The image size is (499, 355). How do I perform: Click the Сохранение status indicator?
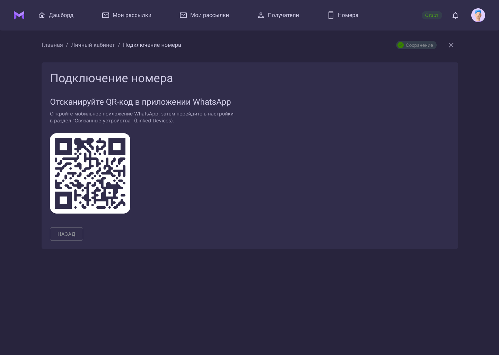(x=416, y=45)
